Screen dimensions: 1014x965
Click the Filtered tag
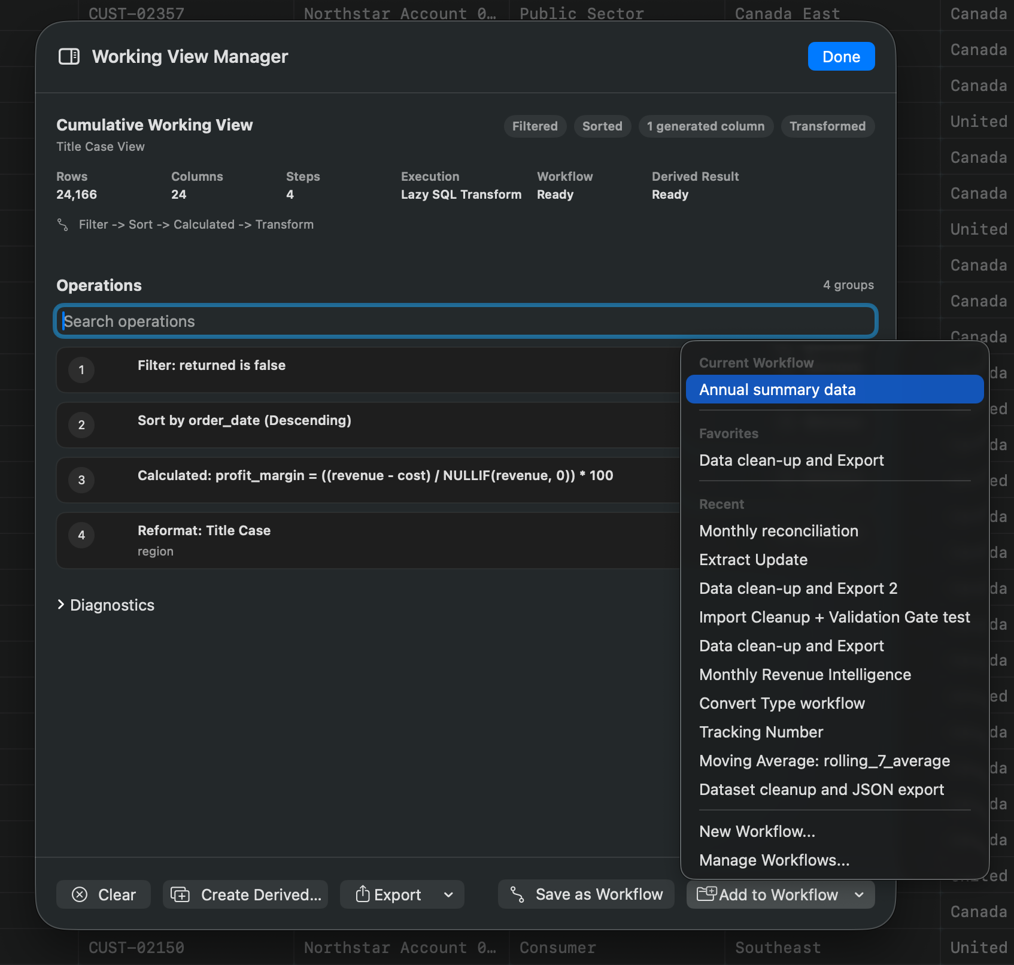(535, 126)
